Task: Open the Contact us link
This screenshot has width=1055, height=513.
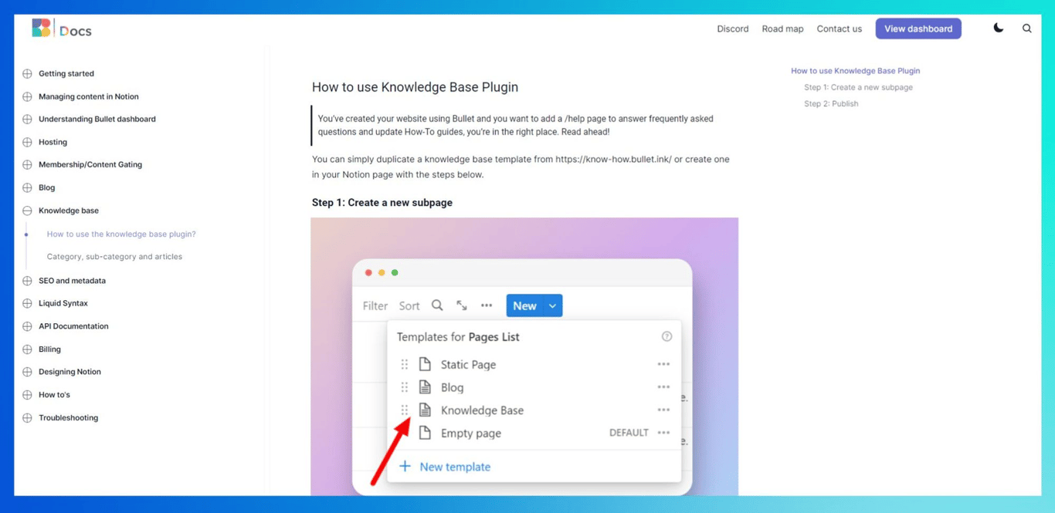Action: click(x=839, y=29)
